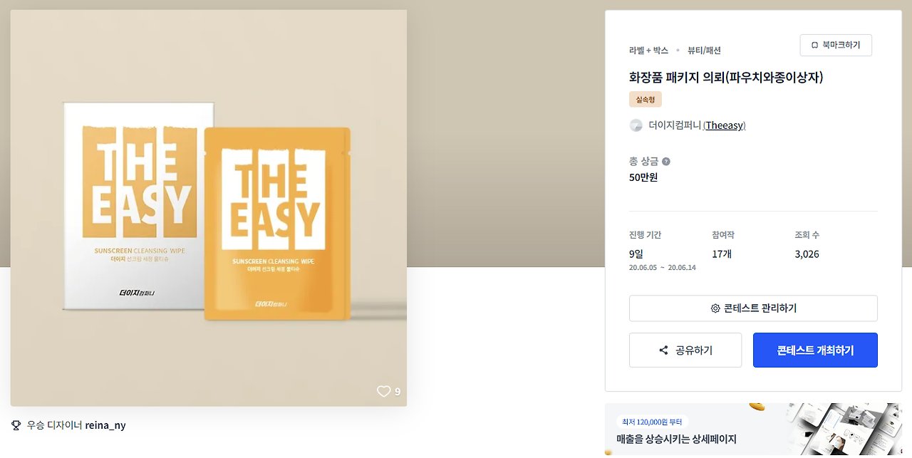
Task: Click the bookmark icon in 북마크하기
Action: [814, 45]
